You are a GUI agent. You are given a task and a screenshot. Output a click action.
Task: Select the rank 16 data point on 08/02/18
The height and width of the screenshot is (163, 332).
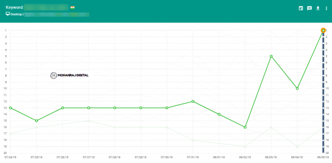point(245,127)
